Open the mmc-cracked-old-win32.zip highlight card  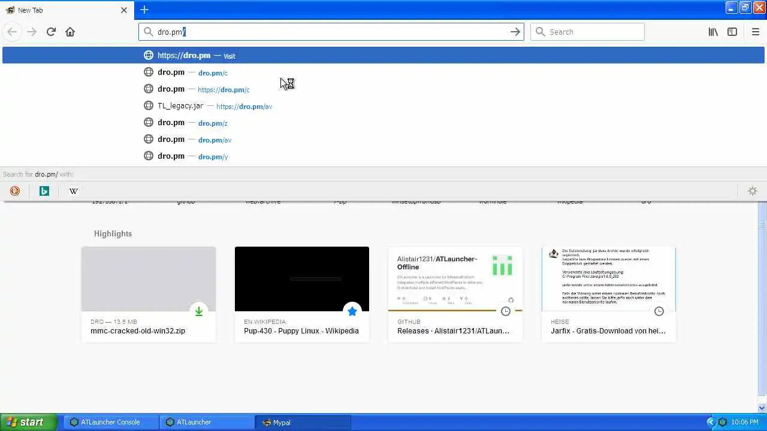click(149, 294)
